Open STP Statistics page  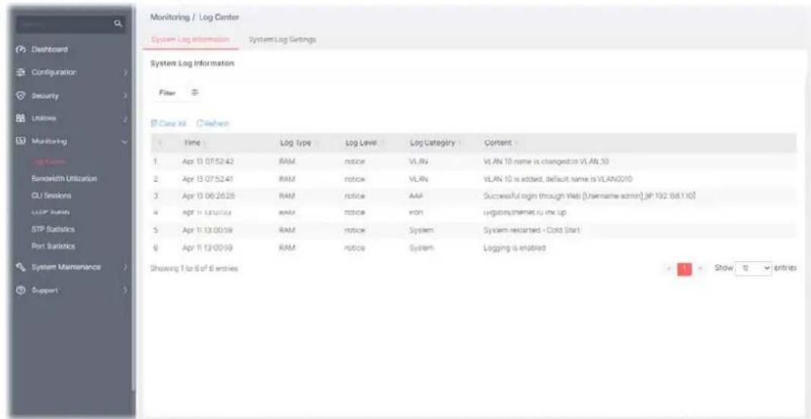(53, 229)
